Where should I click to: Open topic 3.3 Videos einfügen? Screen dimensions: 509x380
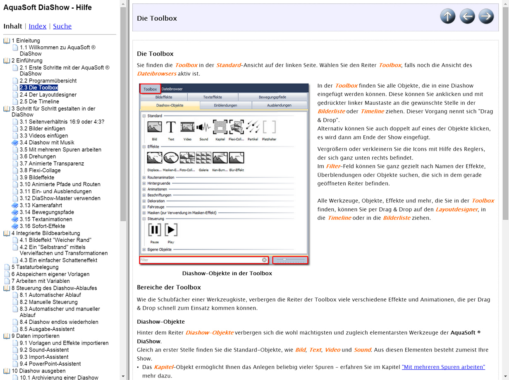44,136
